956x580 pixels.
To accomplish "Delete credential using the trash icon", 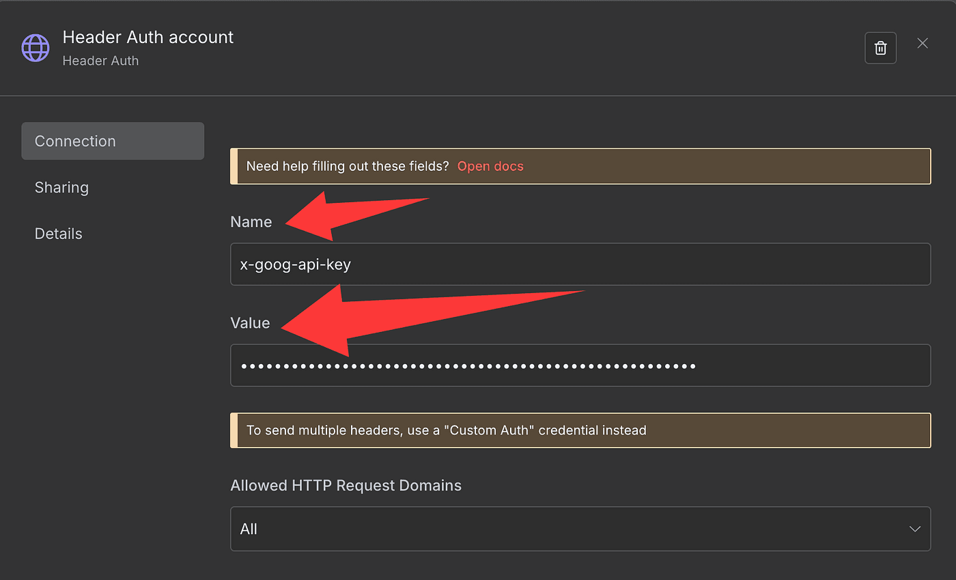I will (x=880, y=48).
